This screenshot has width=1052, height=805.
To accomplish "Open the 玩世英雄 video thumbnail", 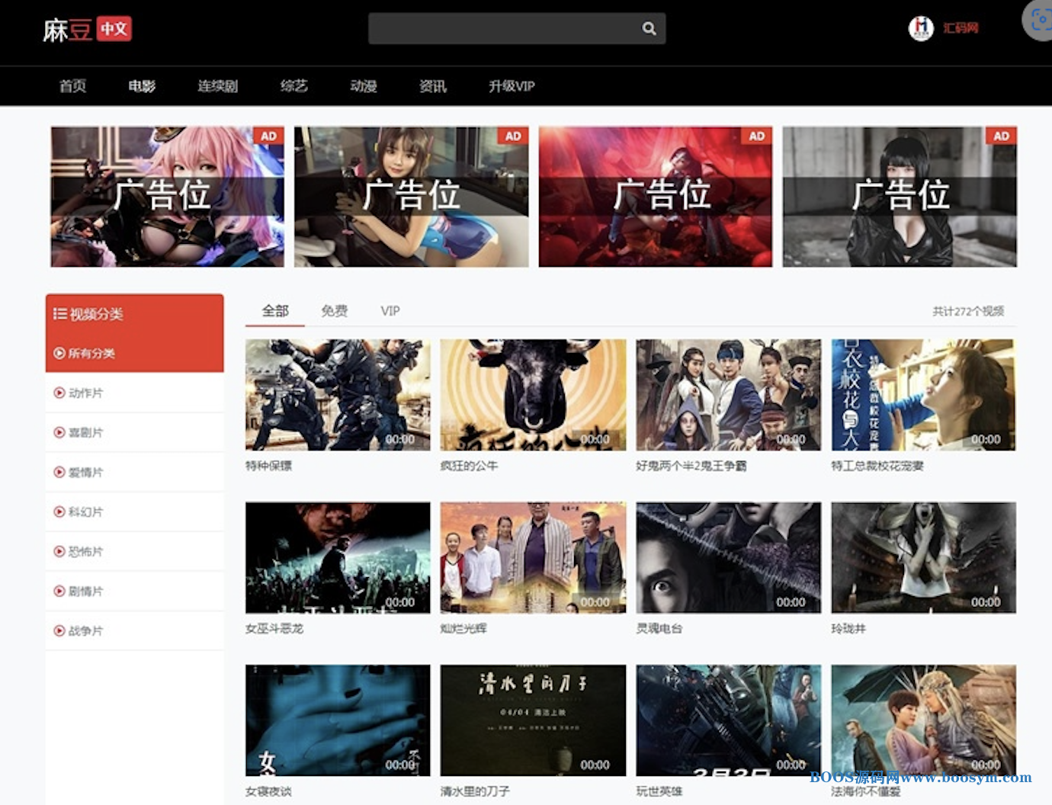I will coord(729,720).
